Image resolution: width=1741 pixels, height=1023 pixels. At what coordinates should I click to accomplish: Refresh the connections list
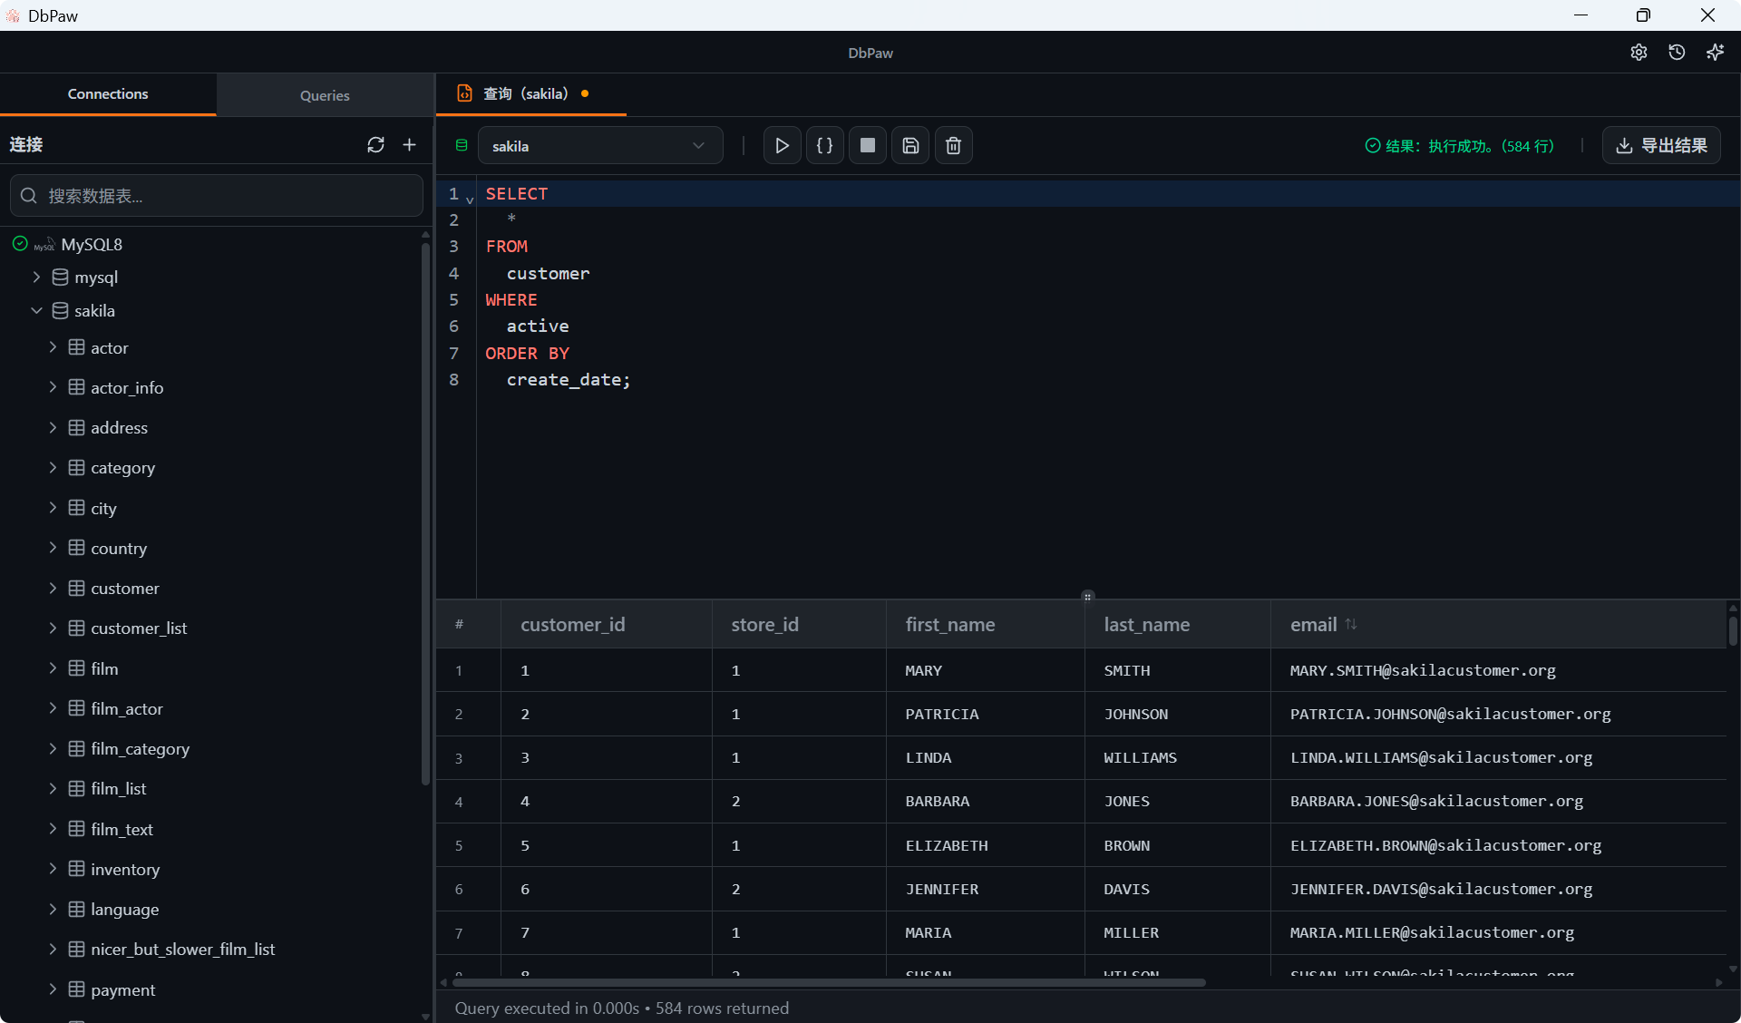(375, 145)
